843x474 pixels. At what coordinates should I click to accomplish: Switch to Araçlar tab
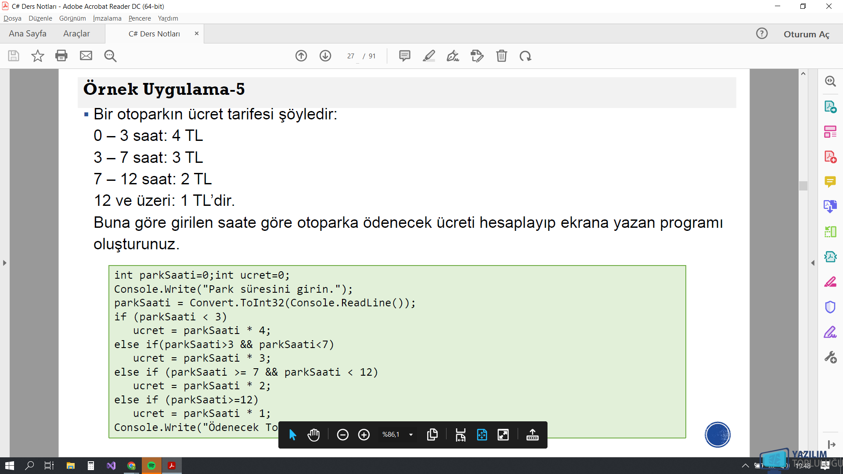76,34
